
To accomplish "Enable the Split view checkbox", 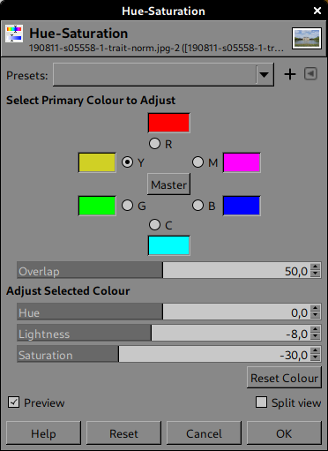I will [x=261, y=402].
